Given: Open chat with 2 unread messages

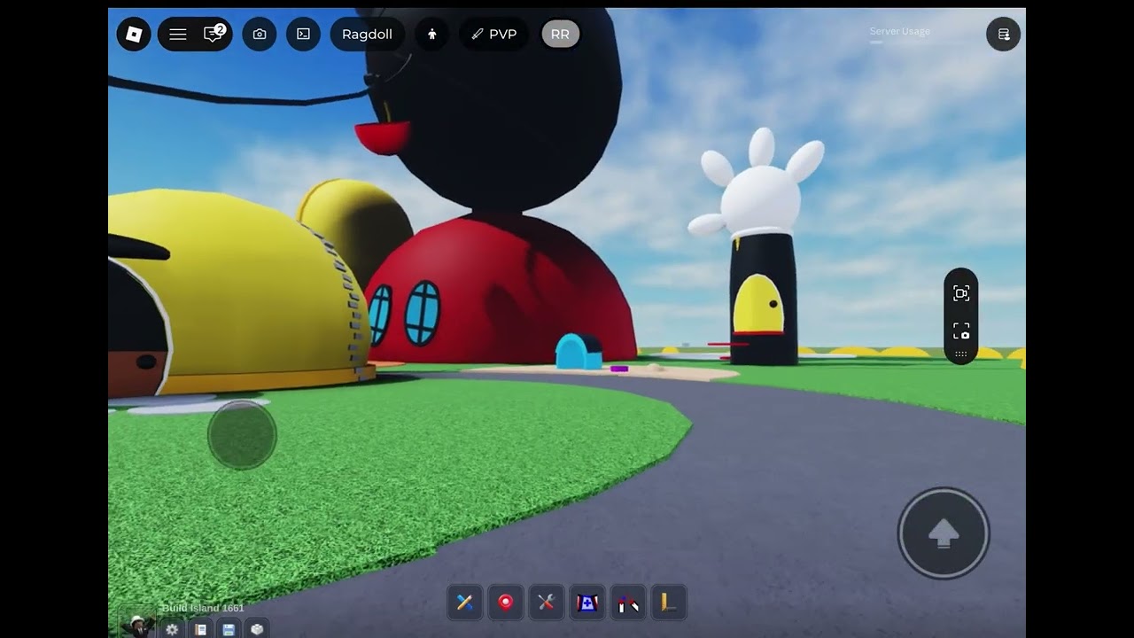Looking at the screenshot, I should pos(214,34).
